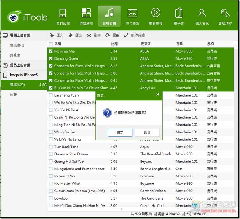
Task: Open the My Device tab icon
Action: (63, 13)
